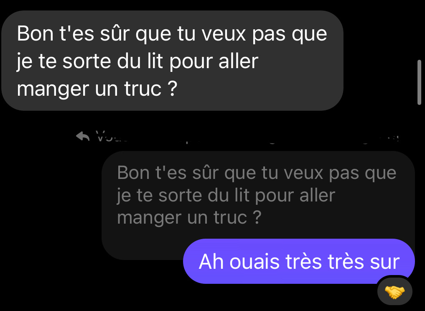The width and height of the screenshot is (425, 311).
Task: Click the word "Bon" in the incoming message
Action: click(x=35, y=33)
